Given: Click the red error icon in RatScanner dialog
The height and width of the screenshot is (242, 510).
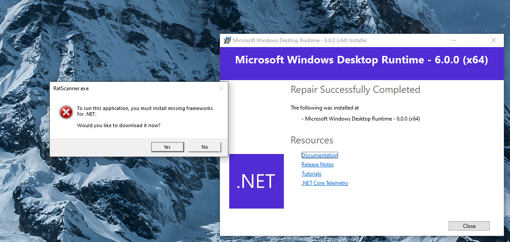Looking at the screenshot, I should 66,112.
